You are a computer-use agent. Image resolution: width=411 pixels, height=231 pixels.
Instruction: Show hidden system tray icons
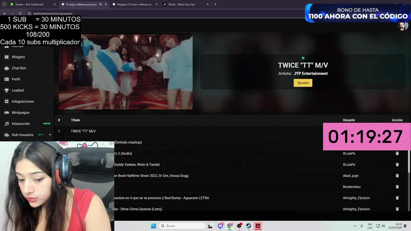tap(355, 226)
